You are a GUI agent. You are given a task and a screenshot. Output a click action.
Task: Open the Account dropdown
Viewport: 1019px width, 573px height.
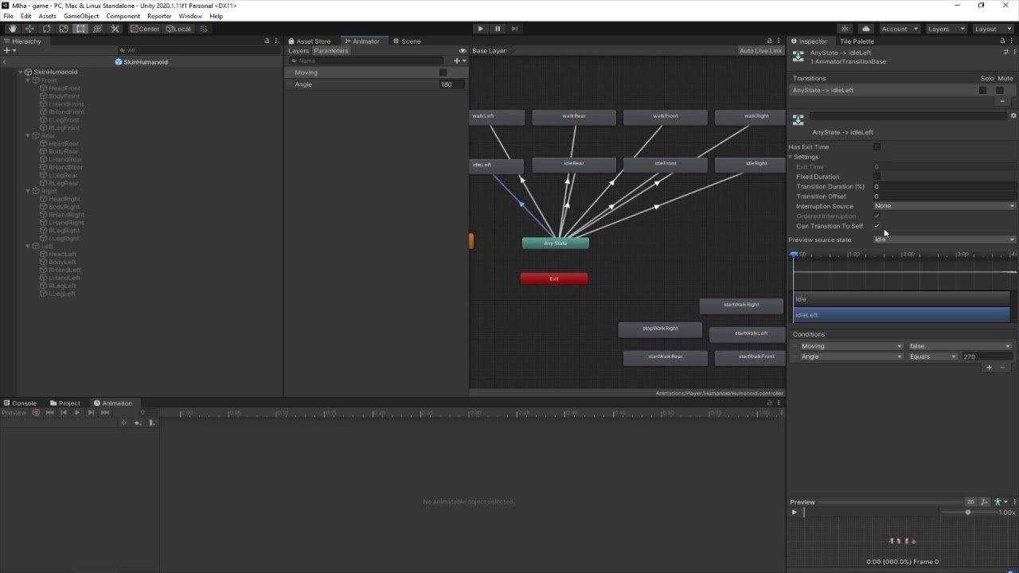click(x=899, y=29)
